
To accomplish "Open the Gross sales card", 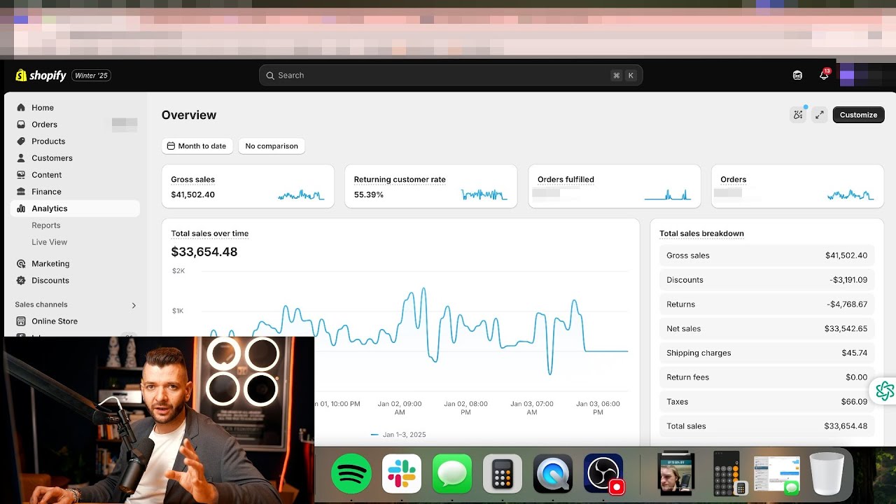I will [x=248, y=187].
